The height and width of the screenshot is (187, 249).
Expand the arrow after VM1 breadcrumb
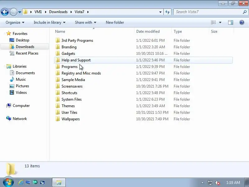point(46,12)
